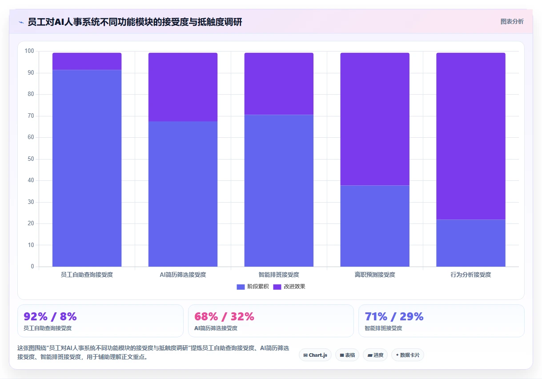Select the Chart.js tag chip
This screenshot has width=542, height=379.
[315, 355]
